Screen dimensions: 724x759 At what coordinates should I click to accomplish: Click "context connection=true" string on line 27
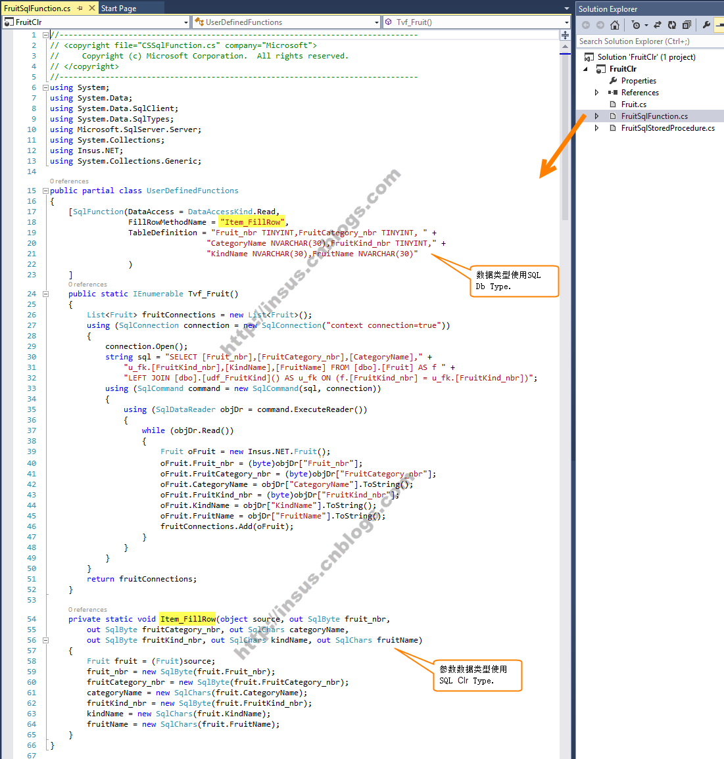click(x=383, y=325)
